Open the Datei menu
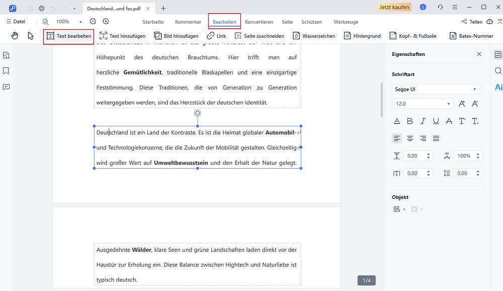The image size is (503, 291). (16, 22)
